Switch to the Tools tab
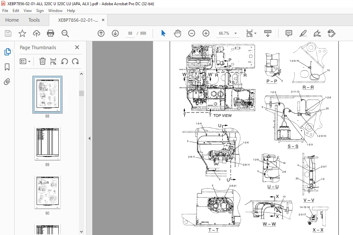Viewport: 353px width, 235px height. tap(34, 20)
